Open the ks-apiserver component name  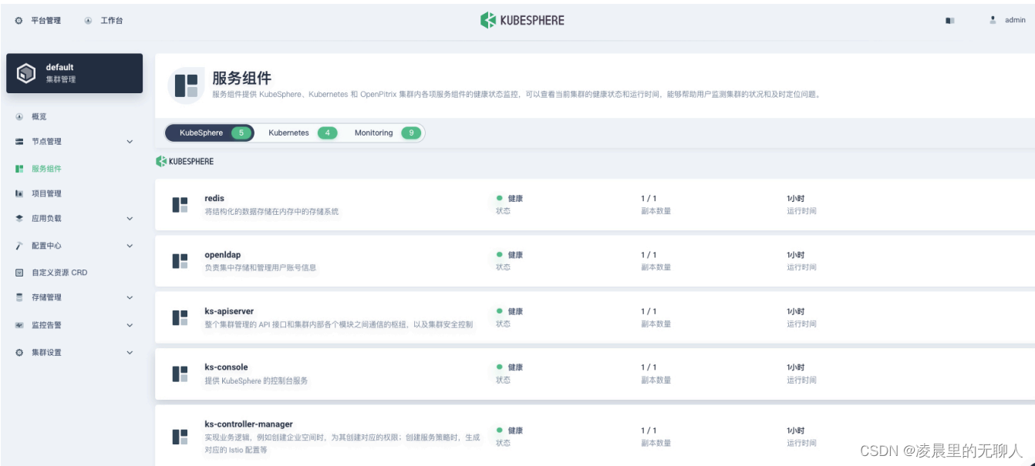(x=229, y=311)
